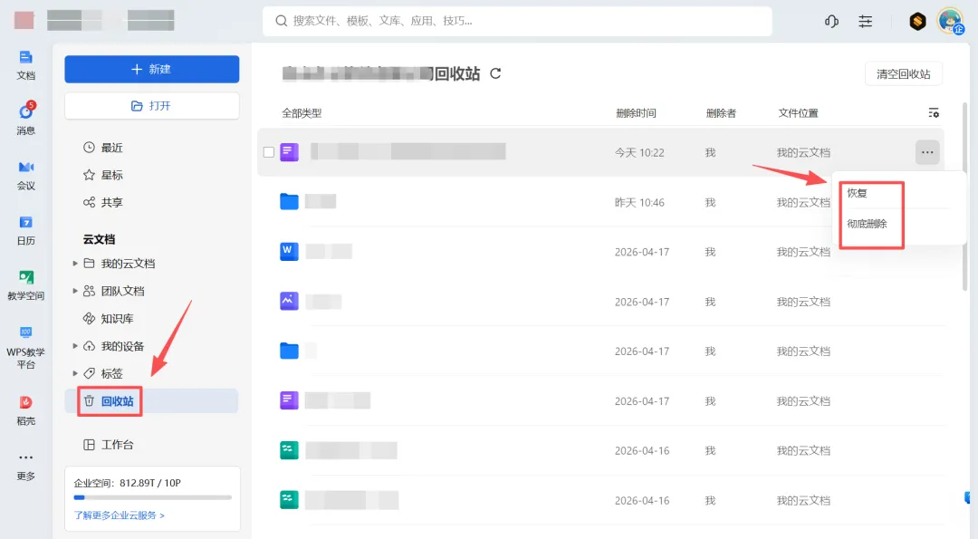Image resolution: width=978 pixels, height=539 pixels.
Task: Click the refresh icon beside 回收站 title
Action: (495, 73)
